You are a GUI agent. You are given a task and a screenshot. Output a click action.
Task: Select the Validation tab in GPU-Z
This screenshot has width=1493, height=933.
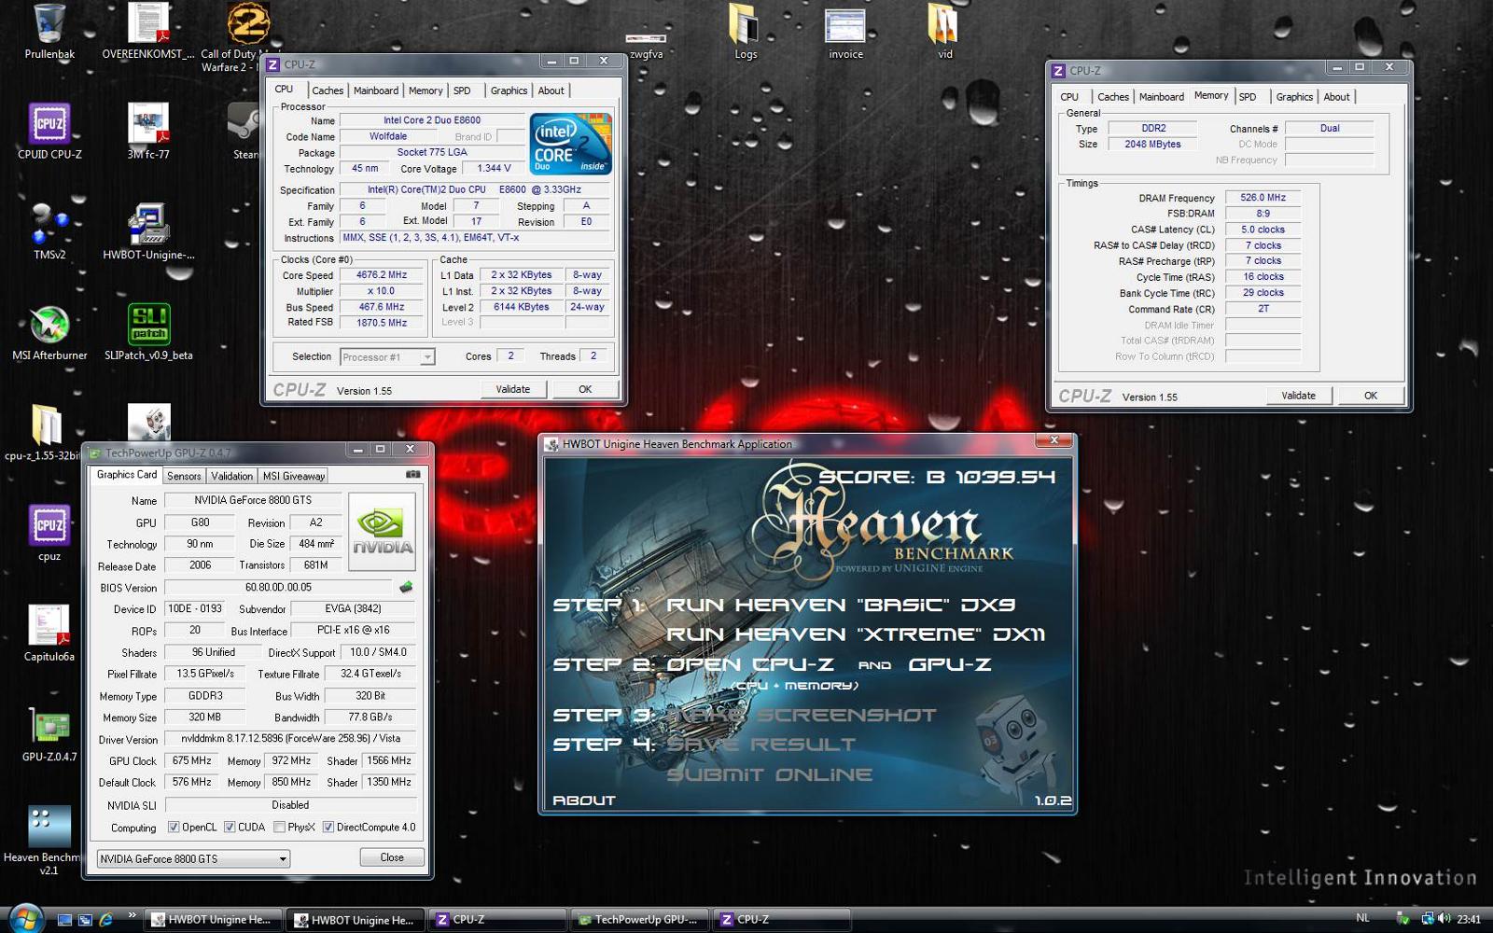(x=231, y=476)
